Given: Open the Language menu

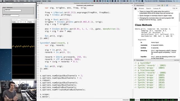Looking at the screenshot, I should 37,1.
